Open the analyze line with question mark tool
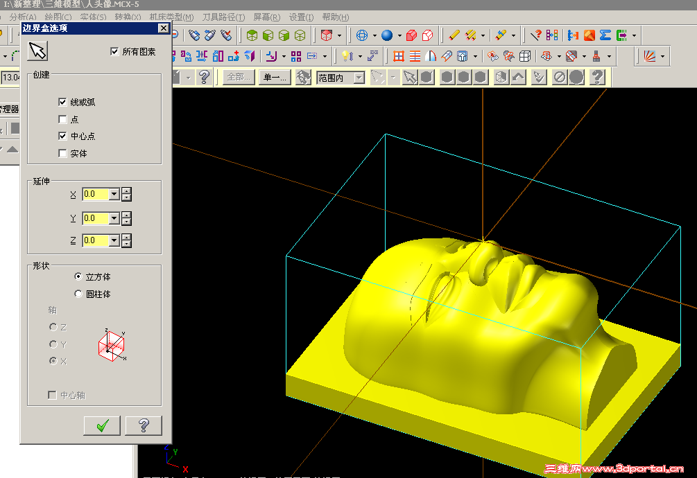The image size is (697, 478). pyautogui.click(x=536, y=35)
